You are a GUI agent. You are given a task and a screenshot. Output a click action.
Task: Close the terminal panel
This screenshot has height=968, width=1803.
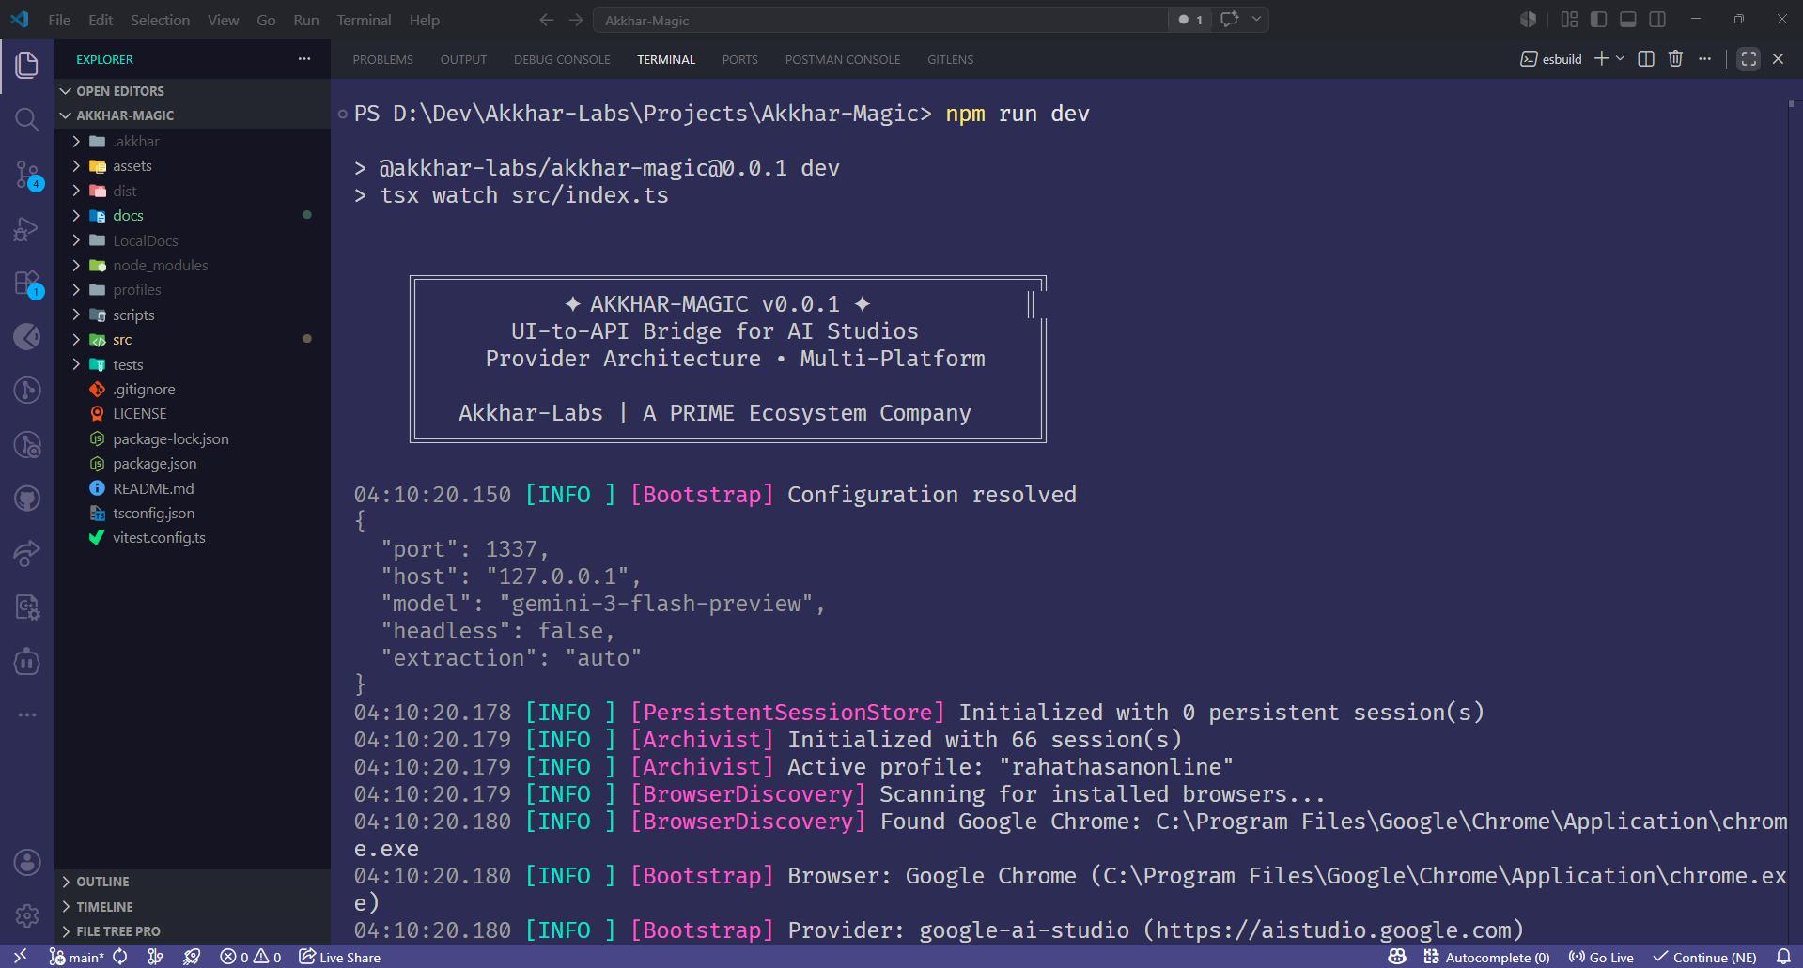coord(1778,58)
